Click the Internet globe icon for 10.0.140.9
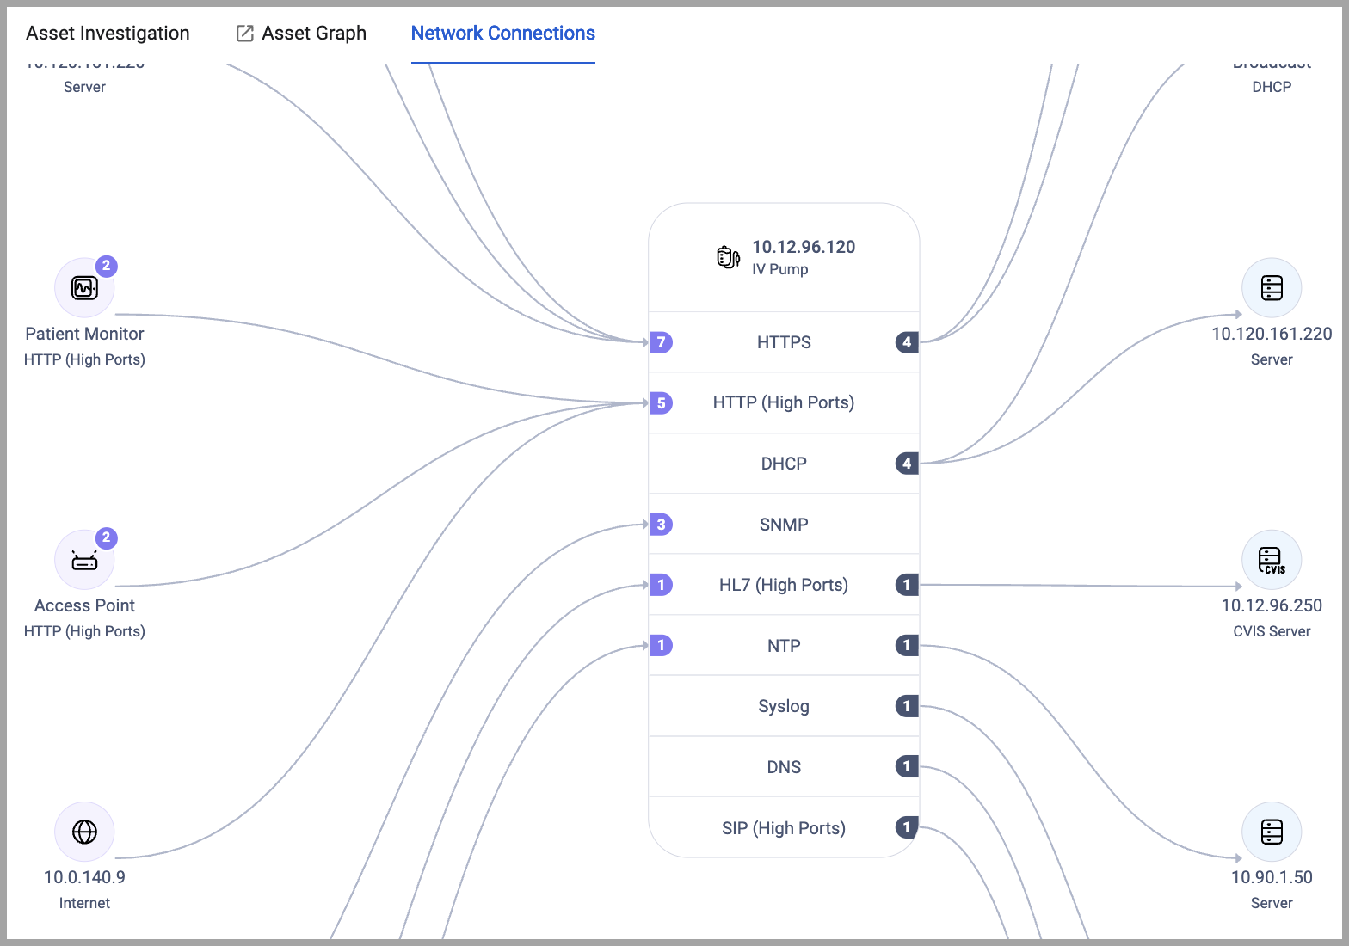Image resolution: width=1349 pixels, height=946 pixels. [84, 832]
